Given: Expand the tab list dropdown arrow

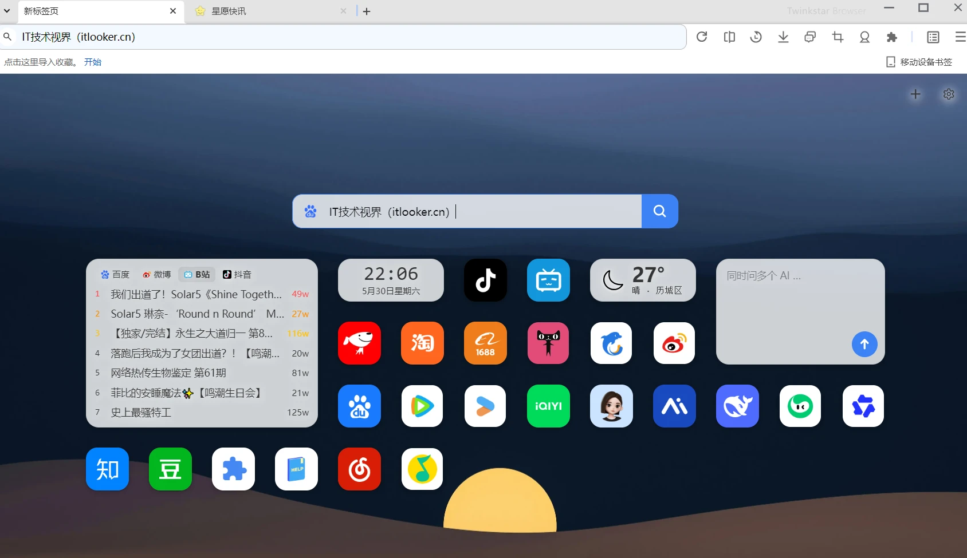Looking at the screenshot, I should 7,11.
